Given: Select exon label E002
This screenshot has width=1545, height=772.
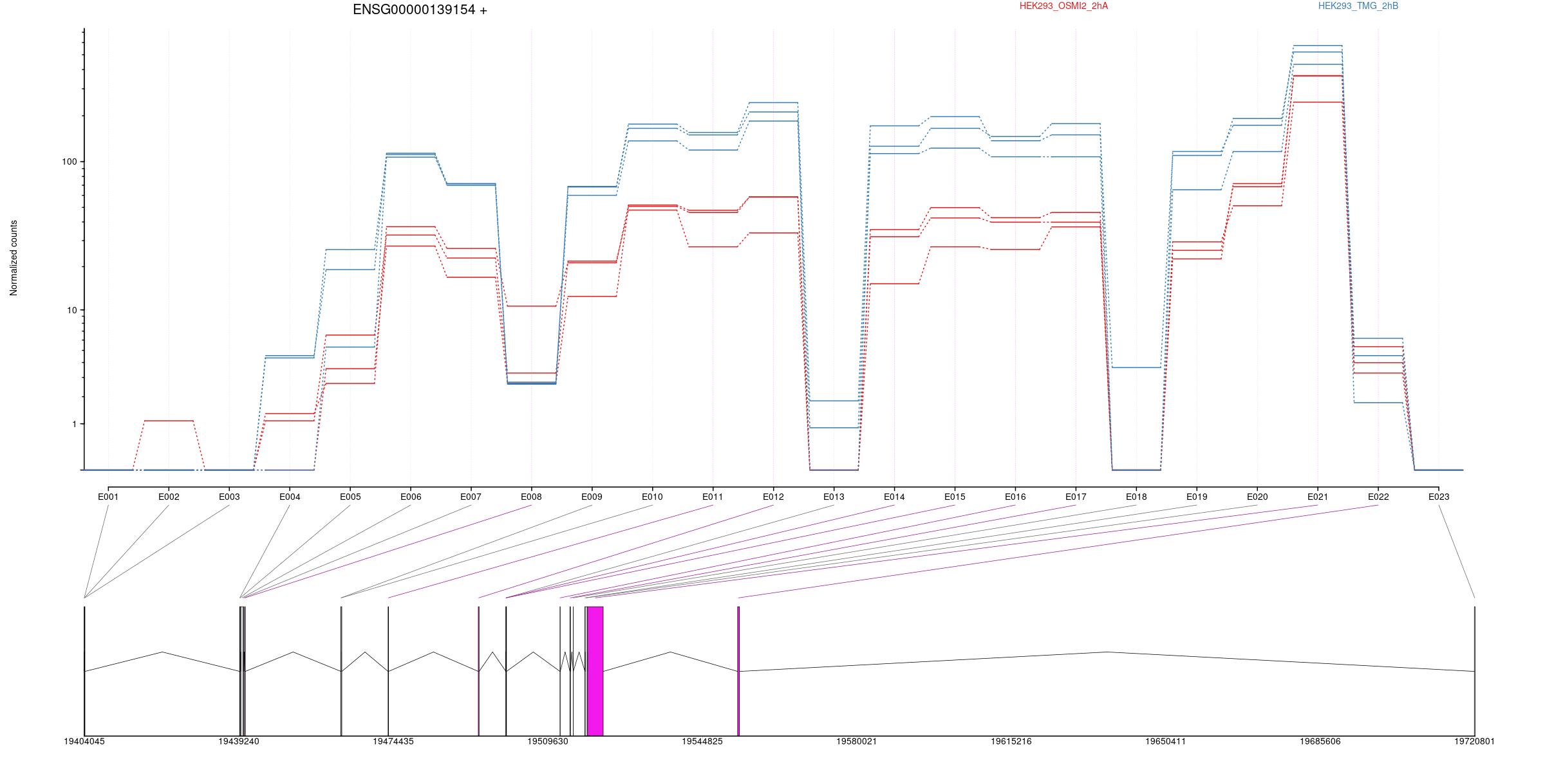Looking at the screenshot, I should [x=169, y=497].
